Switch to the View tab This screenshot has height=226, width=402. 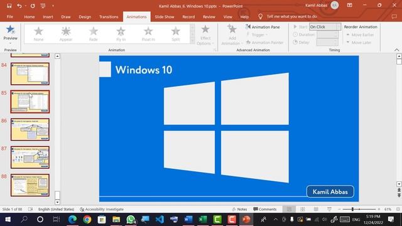tap(227, 17)
